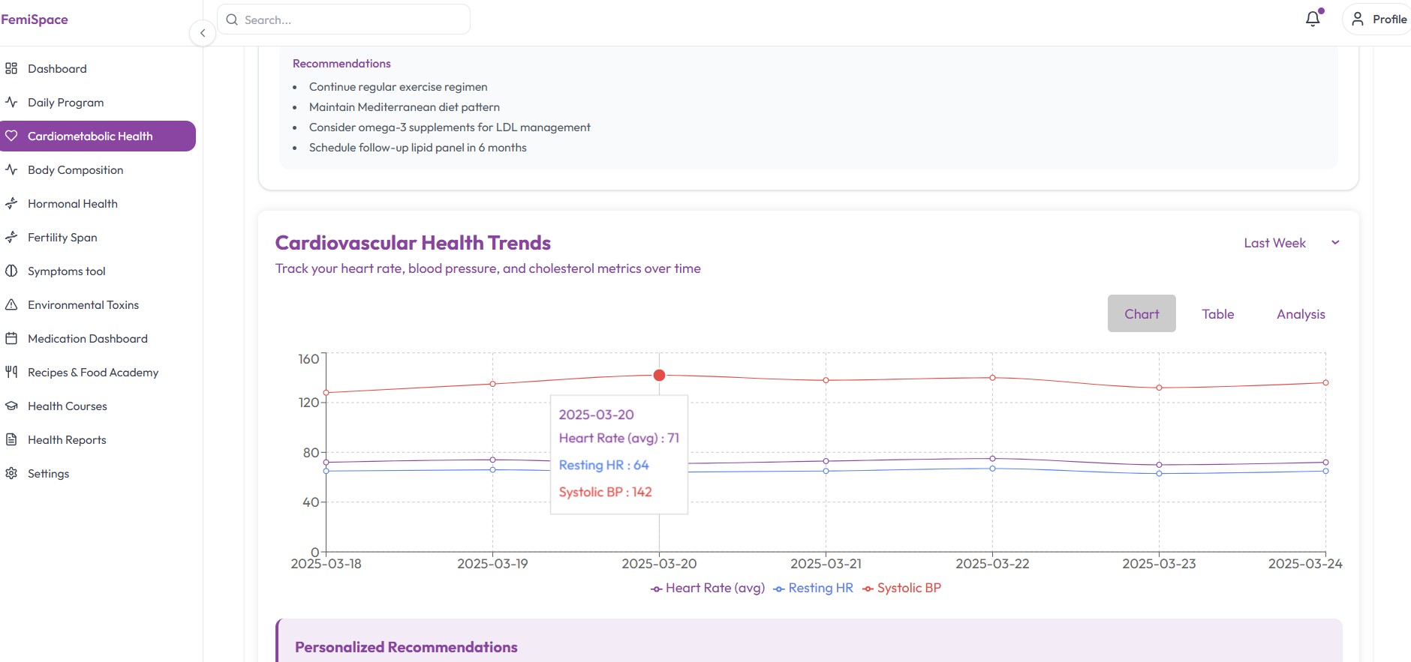The image size is (1411, 662).
Task: Click the 2025-03-18 x-axis date label
Action: pos(326,564)
